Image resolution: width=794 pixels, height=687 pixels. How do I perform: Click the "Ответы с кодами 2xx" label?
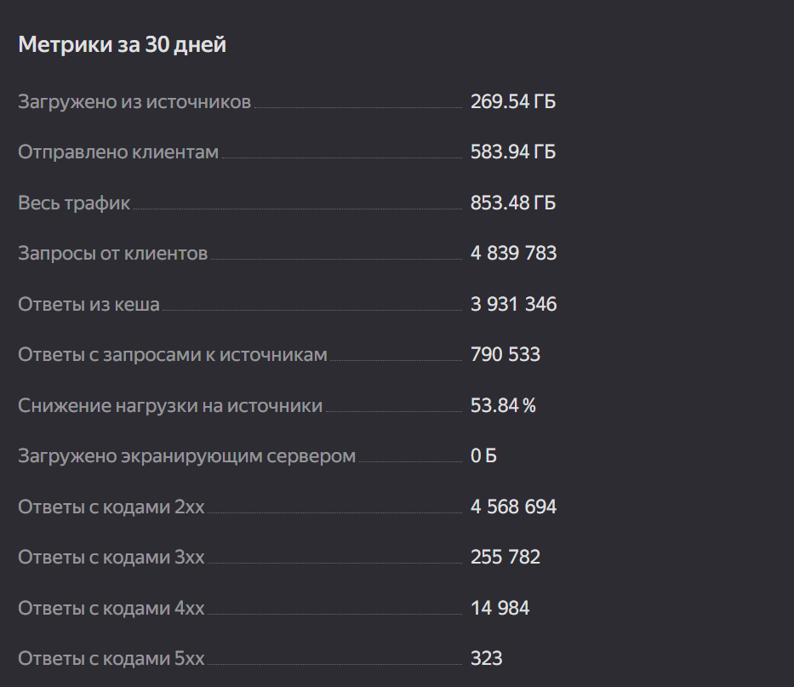pos(111,507)
